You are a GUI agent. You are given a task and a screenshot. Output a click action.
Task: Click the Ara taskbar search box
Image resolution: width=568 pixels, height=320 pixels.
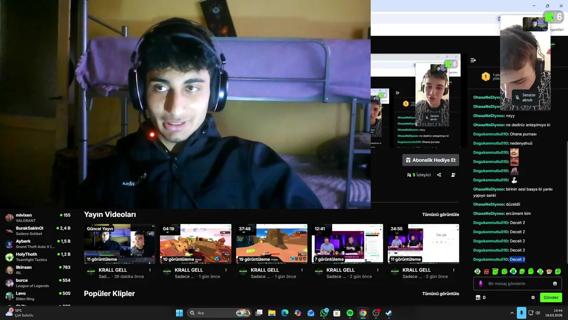[x=220, y=313]
